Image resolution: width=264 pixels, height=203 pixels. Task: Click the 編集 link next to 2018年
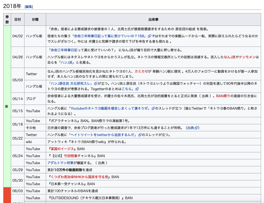click(29, 7)
